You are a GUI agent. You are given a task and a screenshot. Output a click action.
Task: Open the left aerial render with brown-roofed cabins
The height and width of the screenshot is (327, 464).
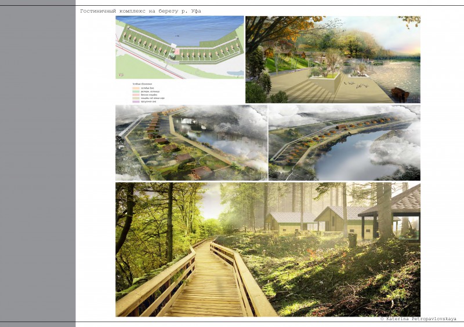coord(191,143)
